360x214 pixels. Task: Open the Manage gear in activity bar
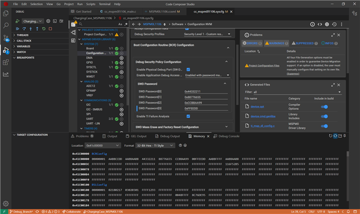6,203
